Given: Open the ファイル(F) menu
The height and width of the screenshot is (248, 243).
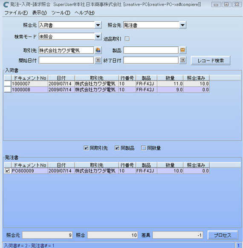Looking at the screenshot, I should pyautogui.click(x=16, y=13).
